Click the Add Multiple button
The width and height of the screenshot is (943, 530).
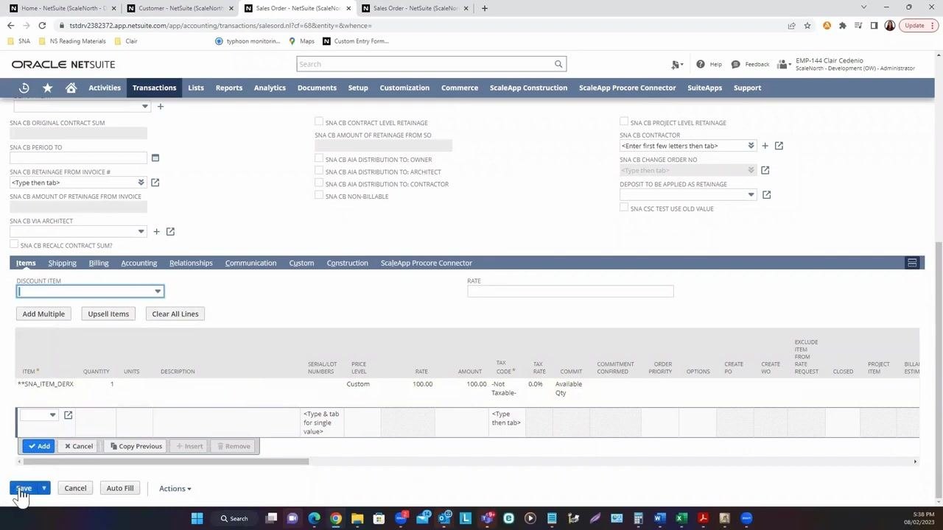click(x=43, y=314)
